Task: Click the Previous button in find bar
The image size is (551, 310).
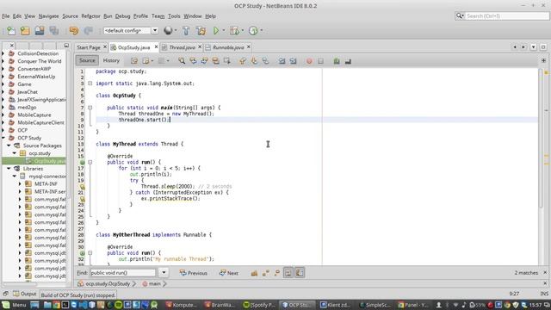Action: tap(193, 273)
